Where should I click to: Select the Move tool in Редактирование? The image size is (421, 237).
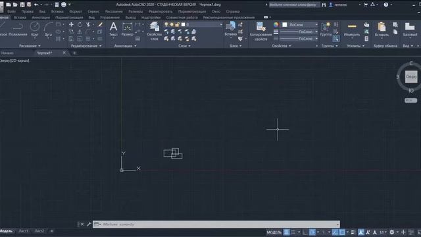[71, 24]
